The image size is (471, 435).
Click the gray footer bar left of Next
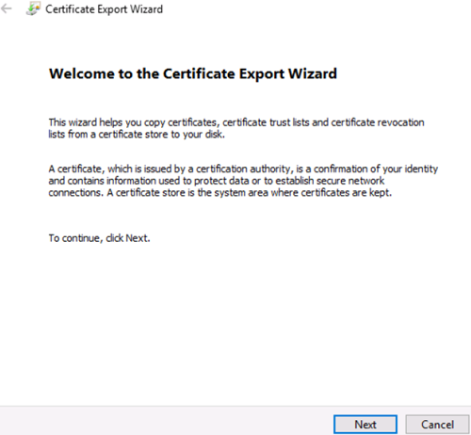point(167,421)
